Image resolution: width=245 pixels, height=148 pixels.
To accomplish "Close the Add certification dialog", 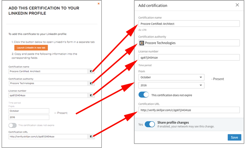I will [237, 5].
